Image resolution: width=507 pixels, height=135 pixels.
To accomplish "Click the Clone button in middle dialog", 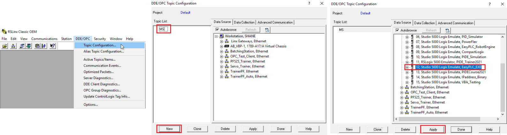I will click(x=197, y=129).
